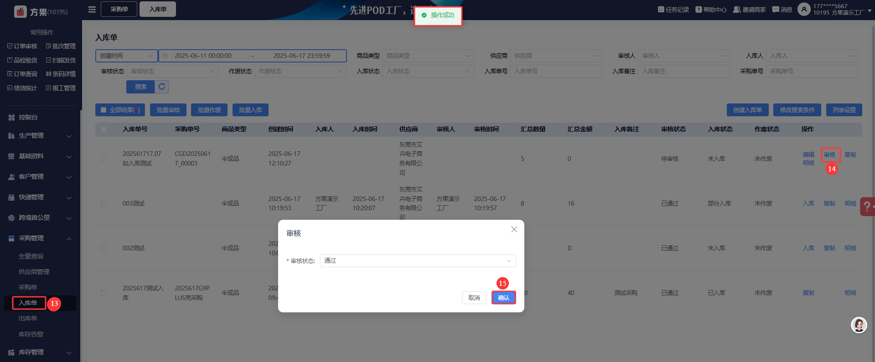
Task: Collapse 采购管理 in the sidebar
Action: click(40, 238)
